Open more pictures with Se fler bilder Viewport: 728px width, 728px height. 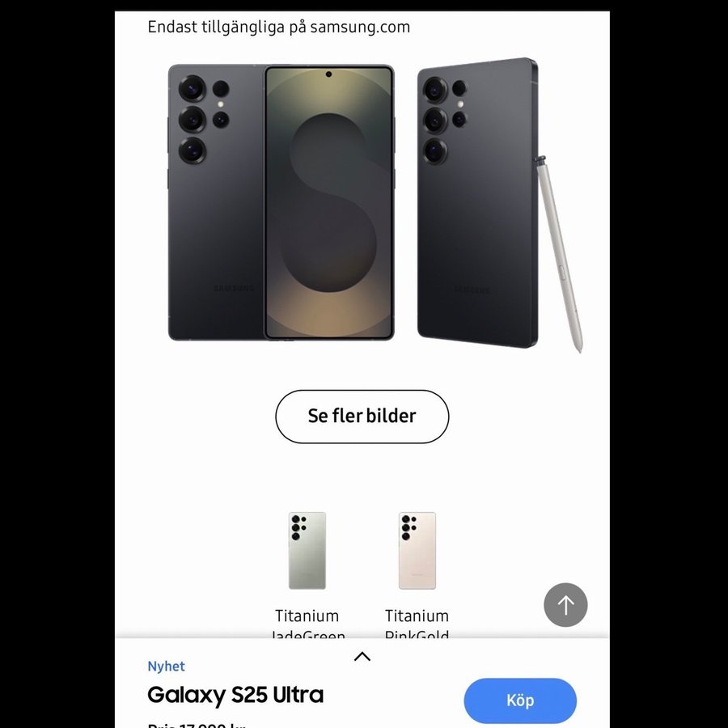362,416
